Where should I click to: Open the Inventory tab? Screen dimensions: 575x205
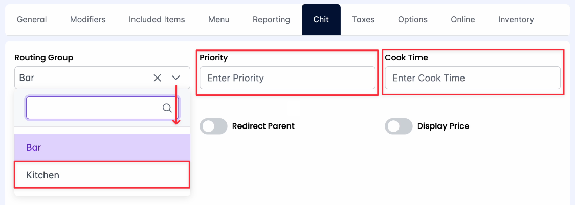tap(516, 20)
